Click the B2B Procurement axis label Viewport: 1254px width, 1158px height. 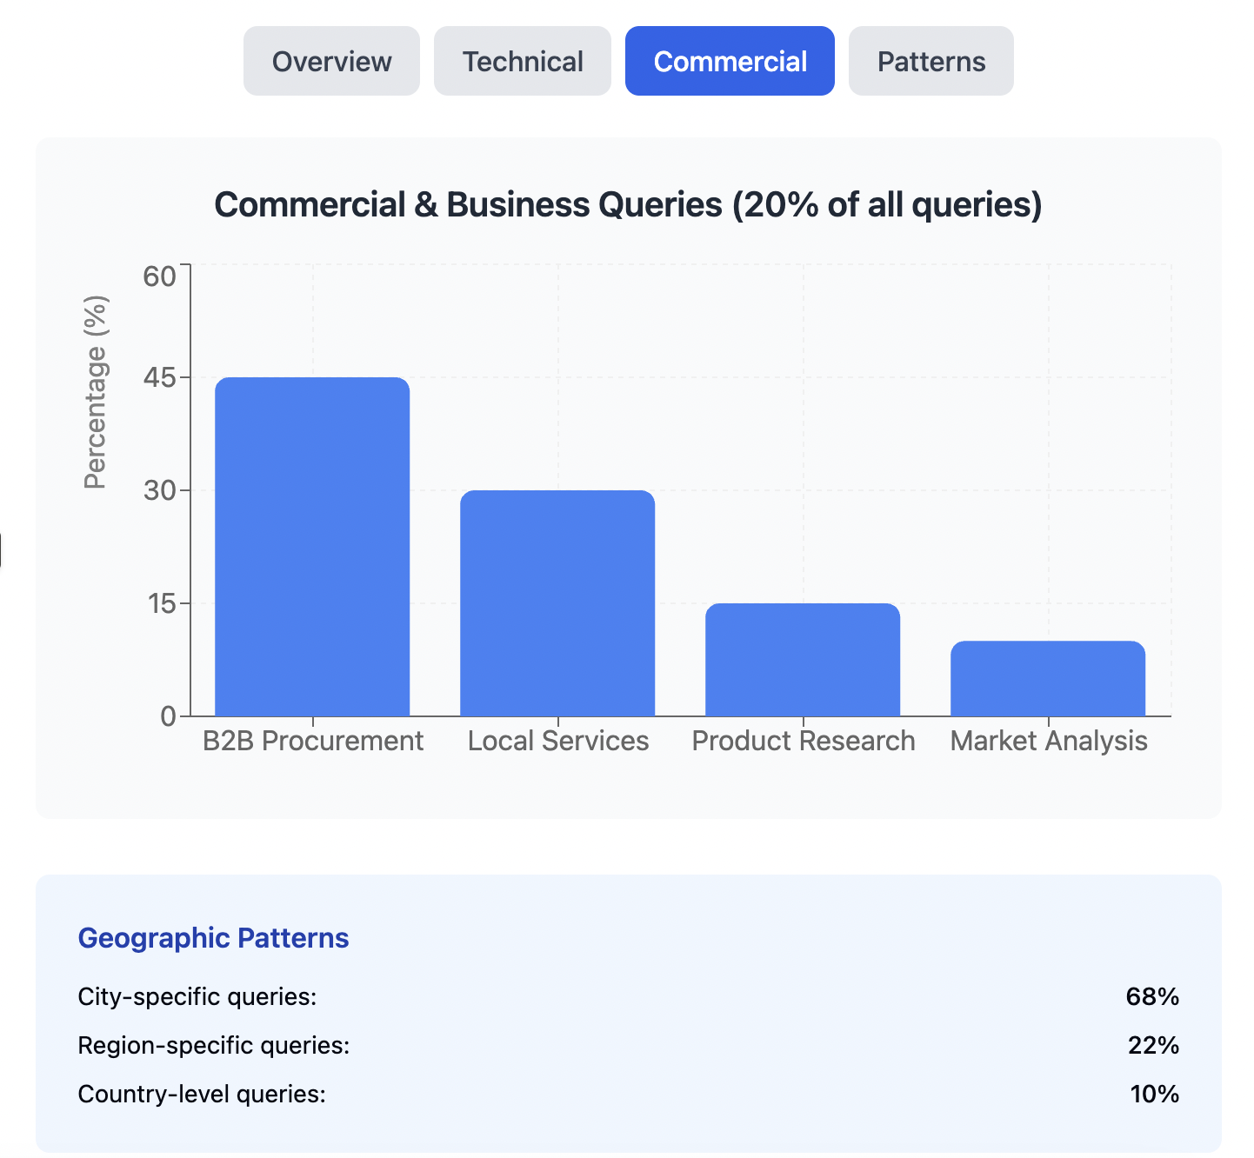312,741
